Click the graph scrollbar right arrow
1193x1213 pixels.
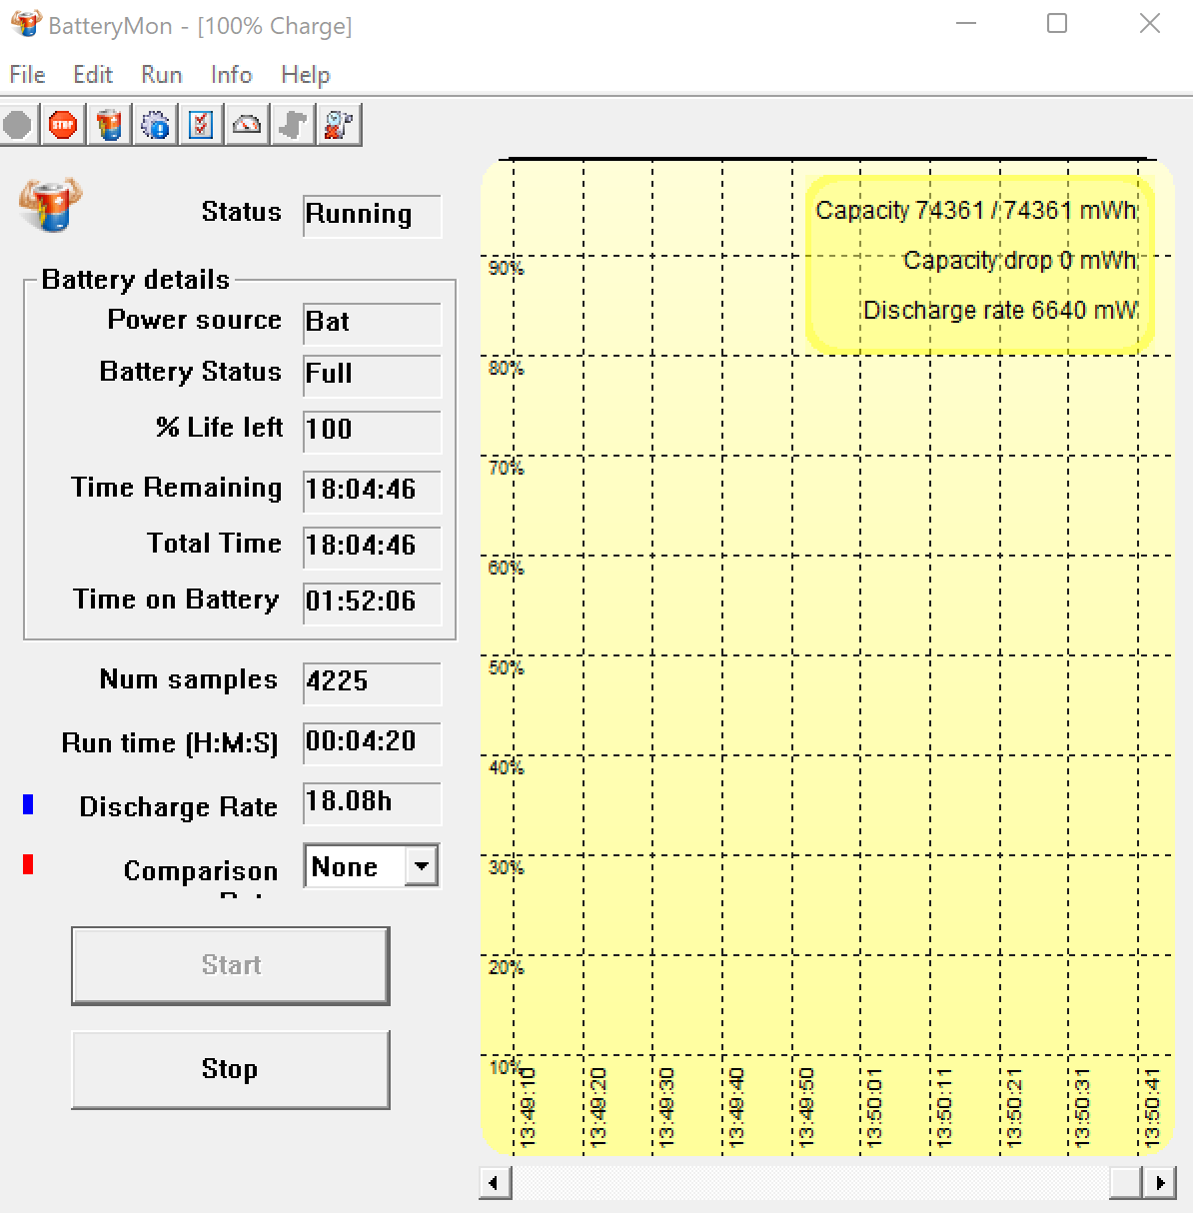pos(1159,1183)
